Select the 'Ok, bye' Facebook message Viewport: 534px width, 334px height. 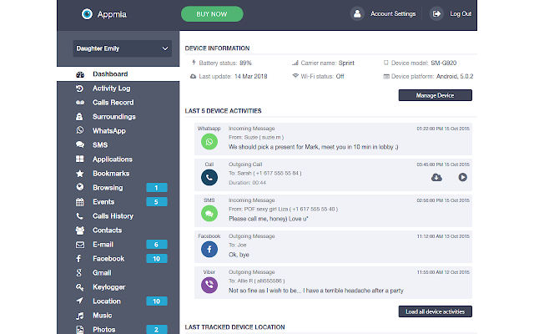tap(239, 255)
